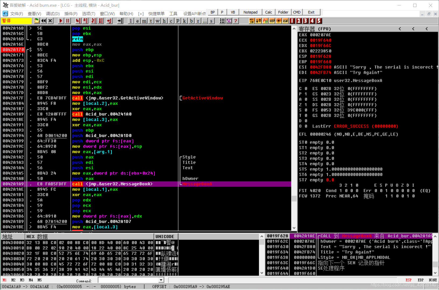Viewport: 439px width, 290px height.
Task: Click the restart program rewind icon
Action: (x=43, y=21)
